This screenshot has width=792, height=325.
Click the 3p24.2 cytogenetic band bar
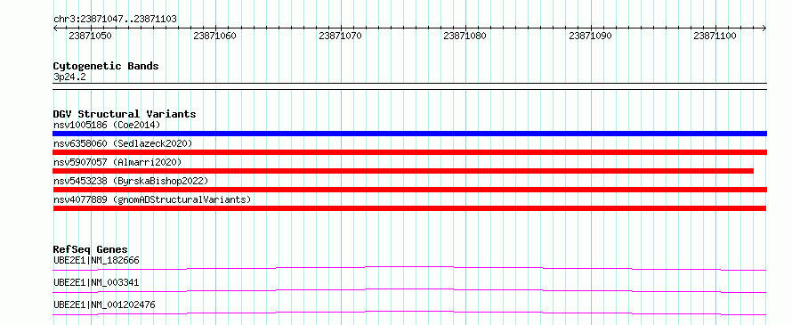click(x=409, y=86)
